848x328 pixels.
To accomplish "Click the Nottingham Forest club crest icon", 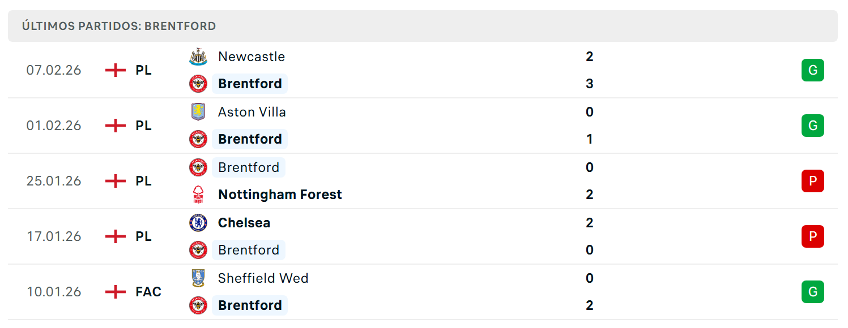I will 198,195.
